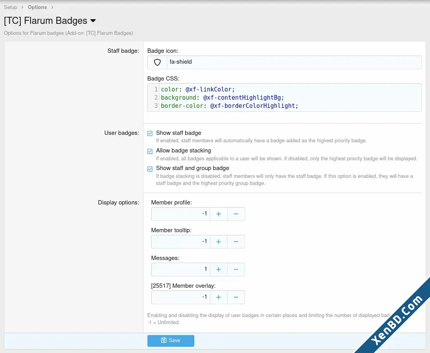Go to Setup breadcrumb

point(11,7)
